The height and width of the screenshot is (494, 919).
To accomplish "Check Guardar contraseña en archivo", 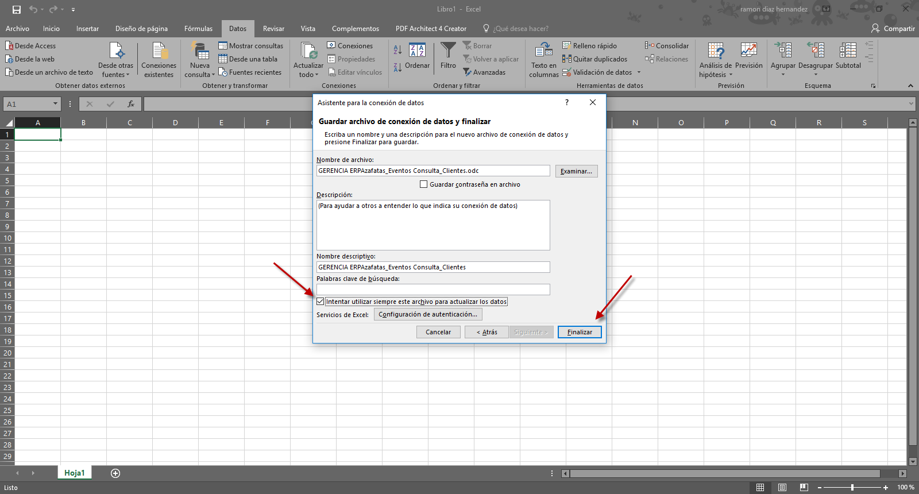I will [x=424, y=184].
